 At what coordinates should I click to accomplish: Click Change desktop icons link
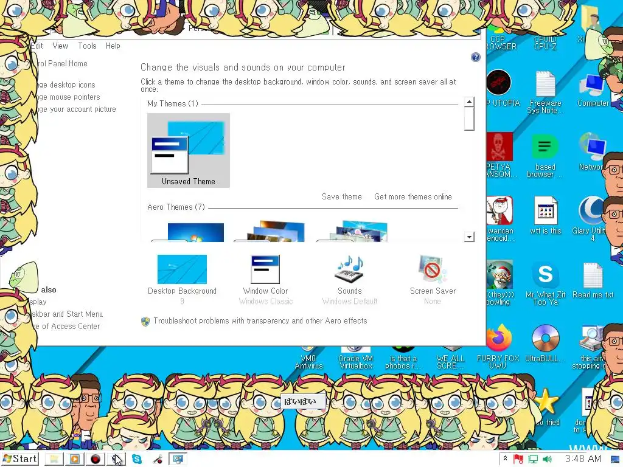coord(66,85)
